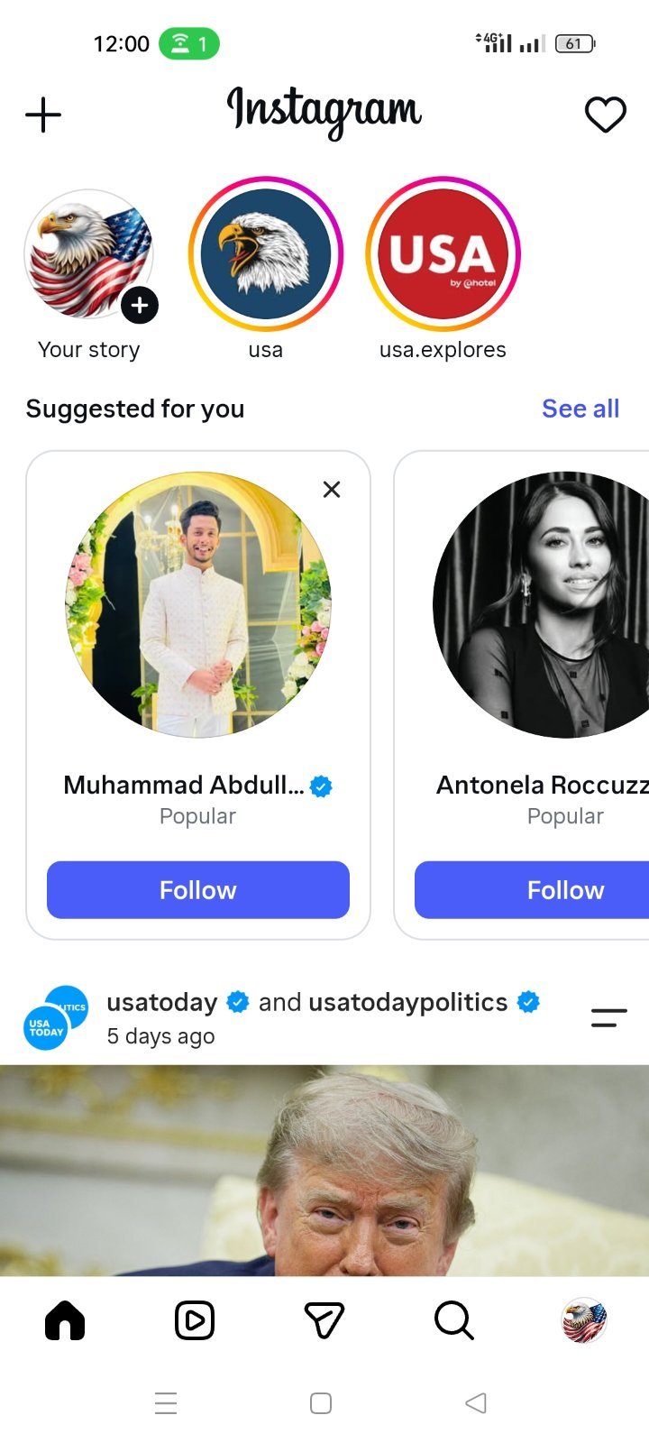The height and width of the screenshot is (1443, 649).
Task: Open Muhammad Abdull's profile picture
Action: click(x=198, y=605)
